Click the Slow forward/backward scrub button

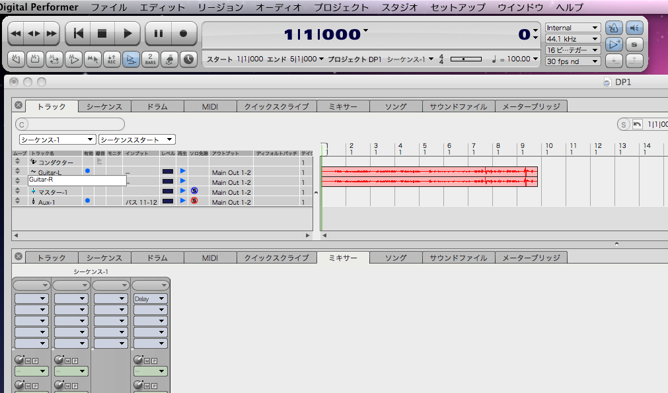click(x=34, y=34)
